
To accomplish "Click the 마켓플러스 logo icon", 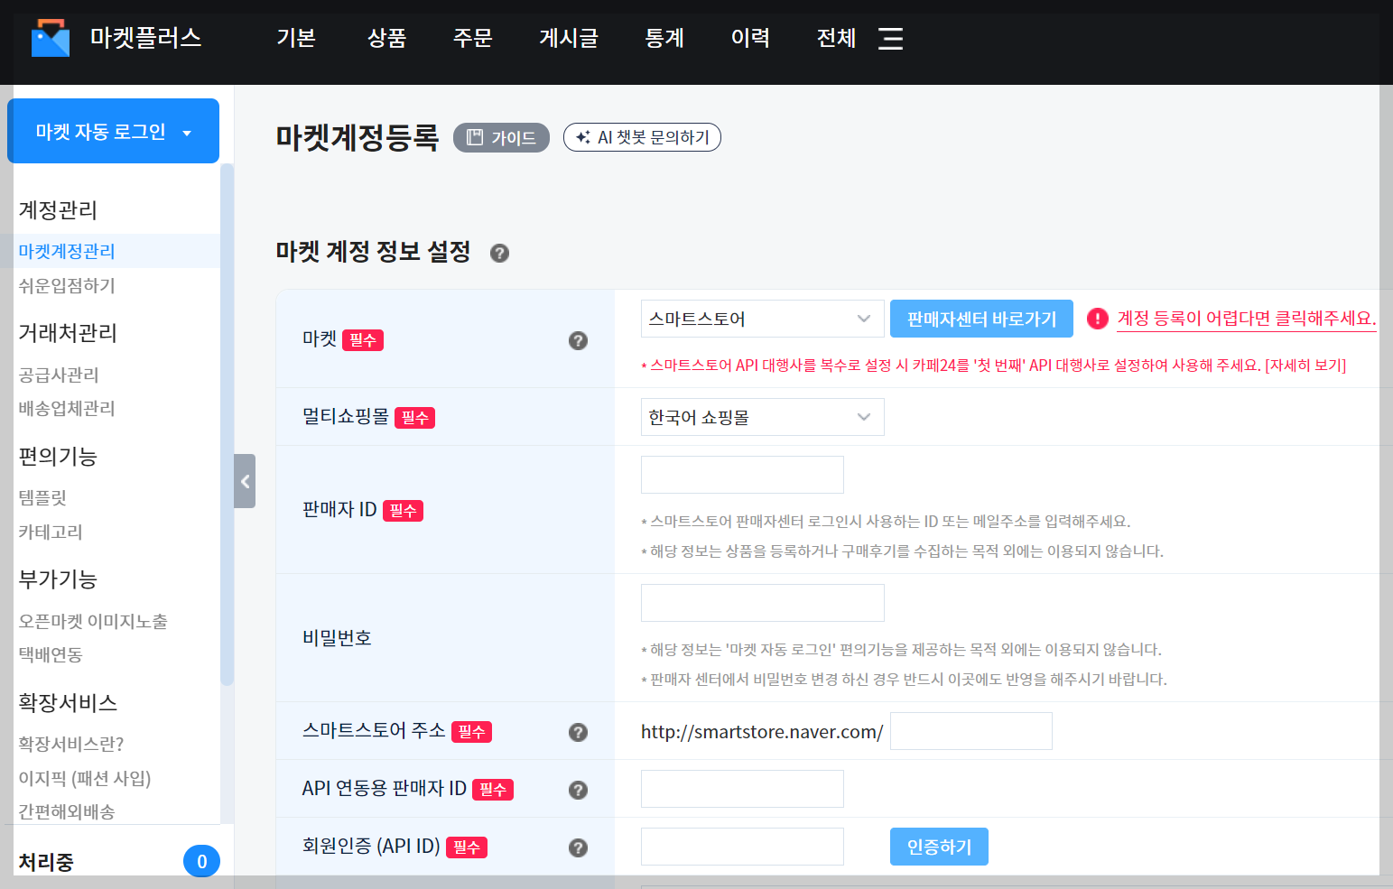I will click(x=51, y=38).
